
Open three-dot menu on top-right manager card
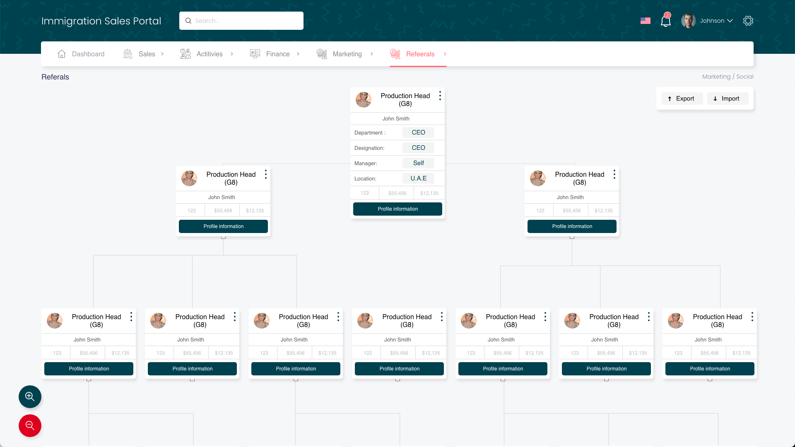point(614,174)
